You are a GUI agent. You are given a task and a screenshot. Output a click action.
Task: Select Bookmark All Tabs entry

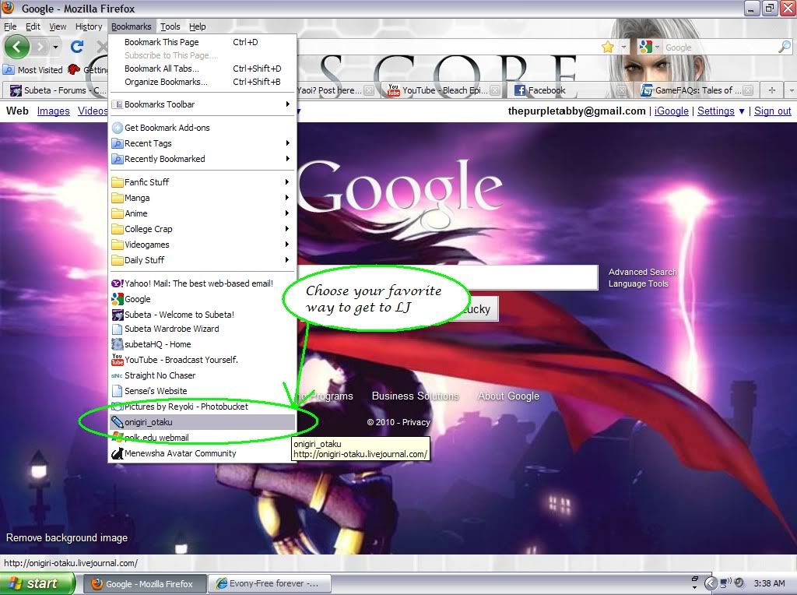pos(202,69)
